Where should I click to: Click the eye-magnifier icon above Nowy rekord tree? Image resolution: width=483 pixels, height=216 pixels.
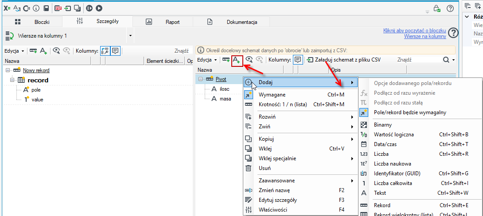click(56, 51)
